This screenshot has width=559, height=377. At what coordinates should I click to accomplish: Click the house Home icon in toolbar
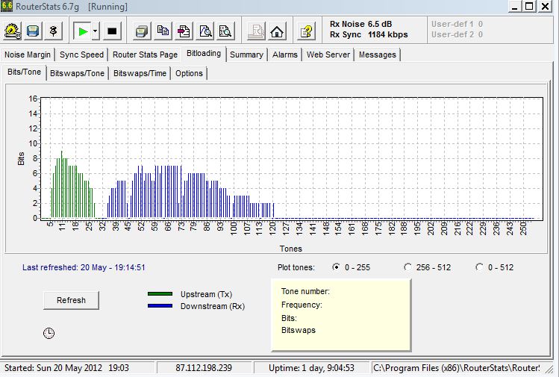point(276,31)
